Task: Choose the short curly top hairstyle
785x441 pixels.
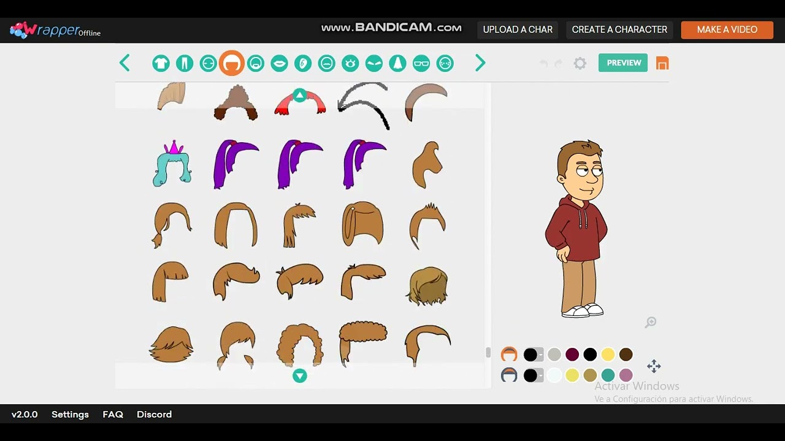Action: click(363, 344)
